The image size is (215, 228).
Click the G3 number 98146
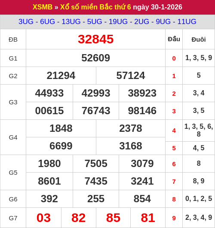pos(142,111)
